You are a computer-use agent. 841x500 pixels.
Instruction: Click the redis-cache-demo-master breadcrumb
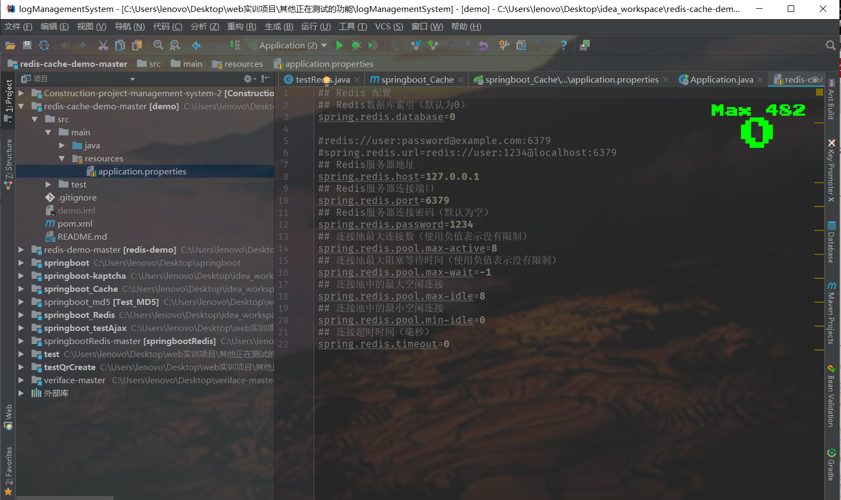point(68,64)
